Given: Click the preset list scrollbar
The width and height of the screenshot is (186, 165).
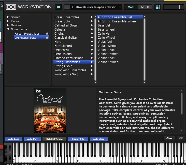Looking at the screenshot, I should (x=144, y=50).
